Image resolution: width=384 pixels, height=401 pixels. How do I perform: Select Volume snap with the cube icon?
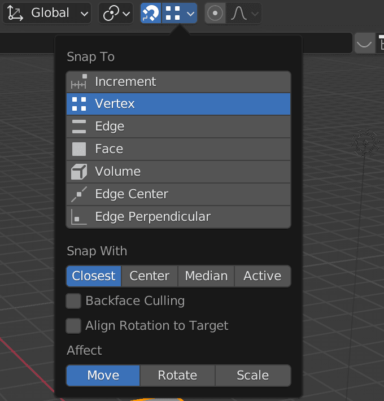[x=178, y=172]
